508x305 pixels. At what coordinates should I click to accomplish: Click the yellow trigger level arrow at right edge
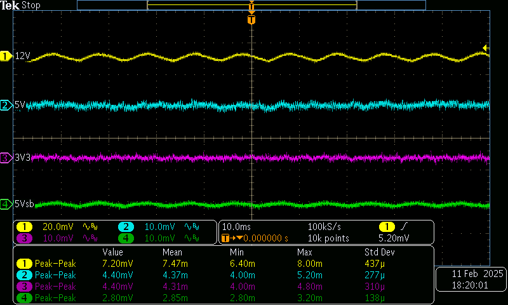tap(486, 48)
